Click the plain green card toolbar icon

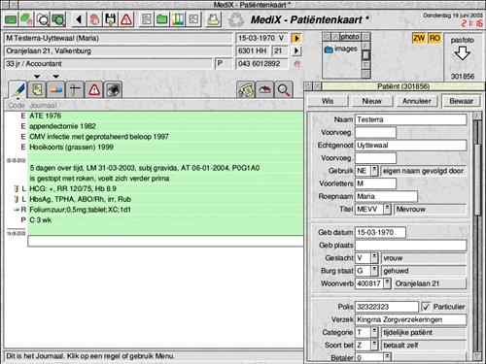pos(11,19)
